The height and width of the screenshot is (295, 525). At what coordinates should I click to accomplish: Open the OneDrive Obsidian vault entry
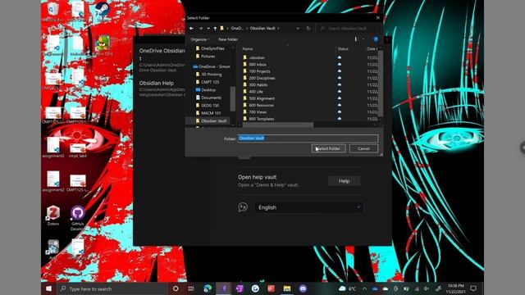point(162,60)
